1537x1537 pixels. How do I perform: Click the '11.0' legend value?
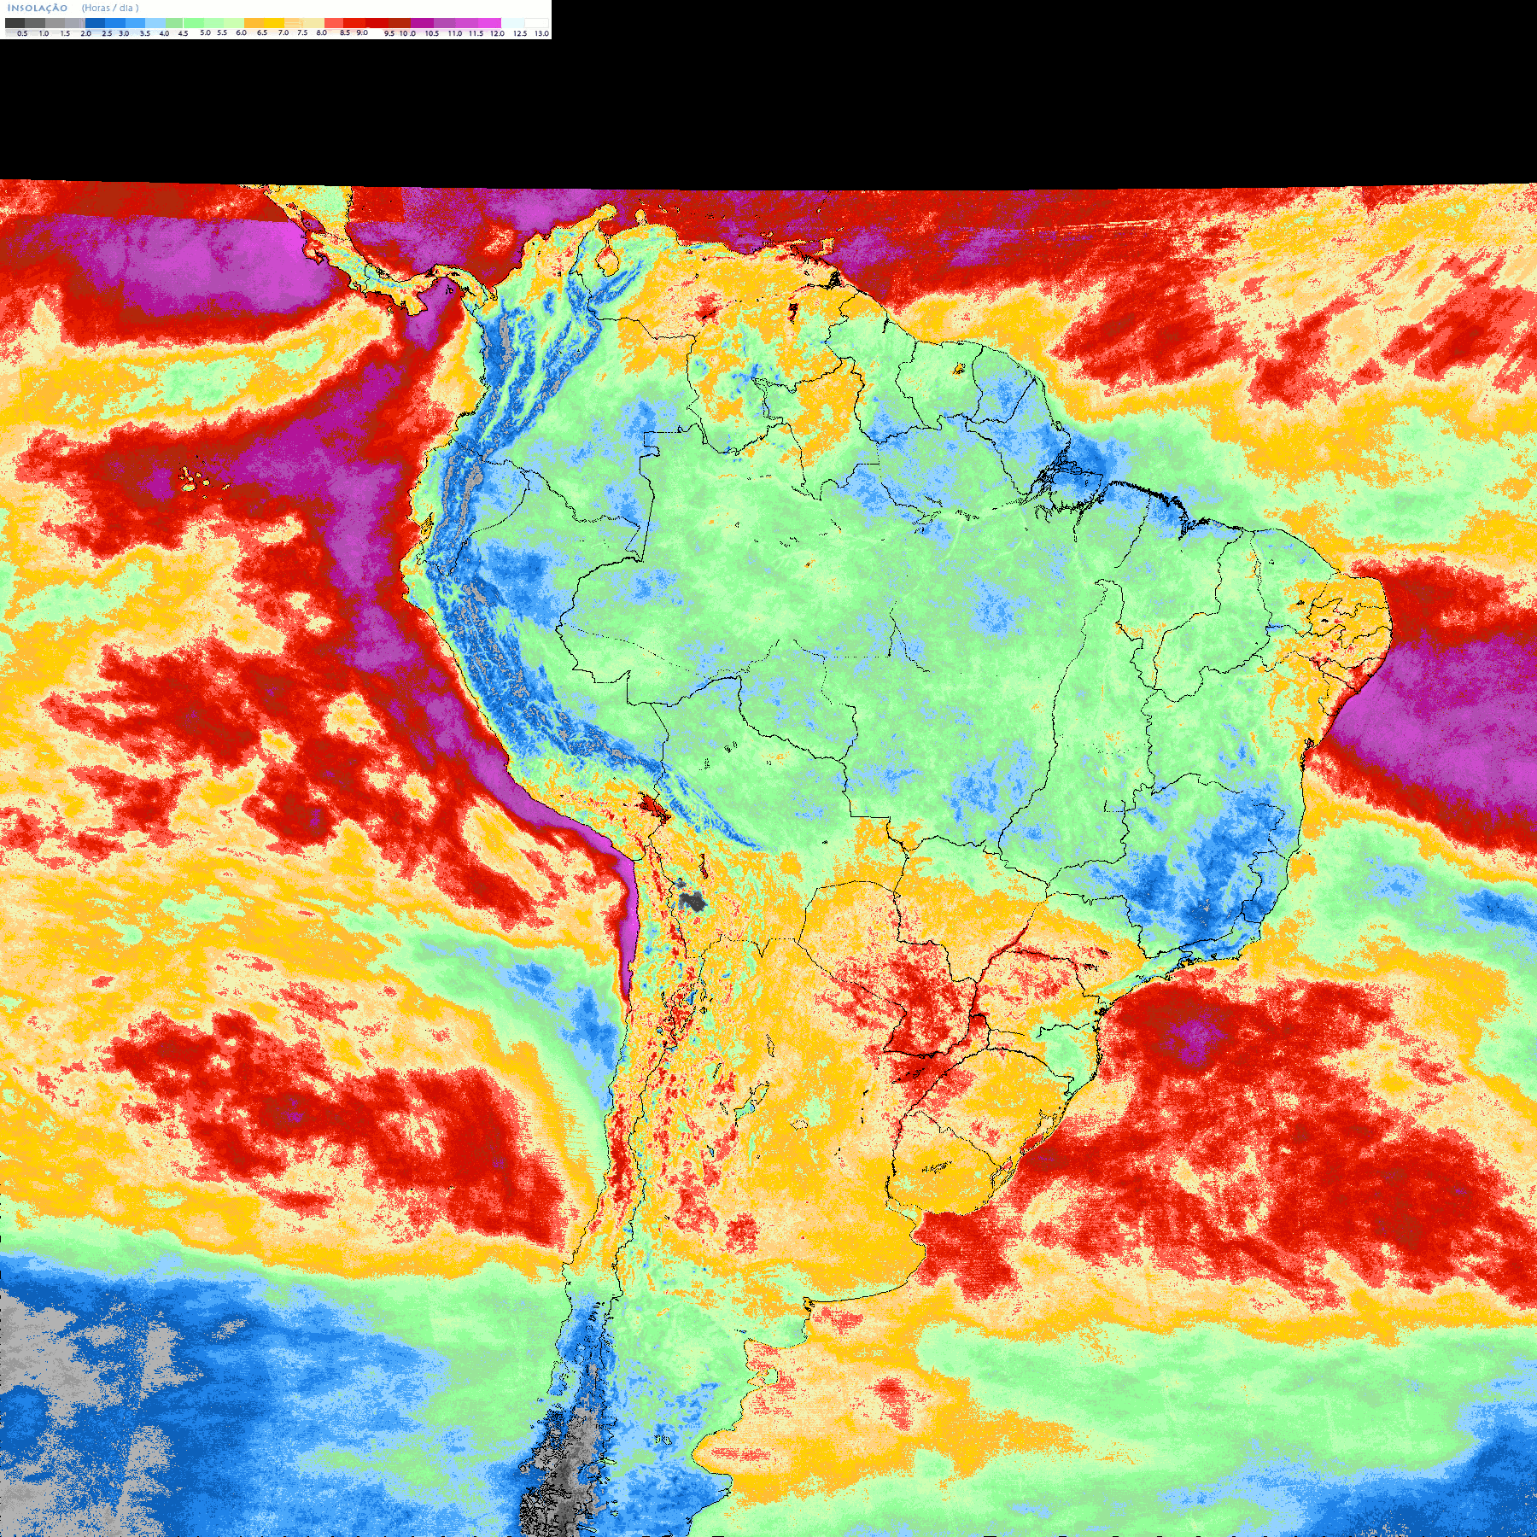click(455, 33)
